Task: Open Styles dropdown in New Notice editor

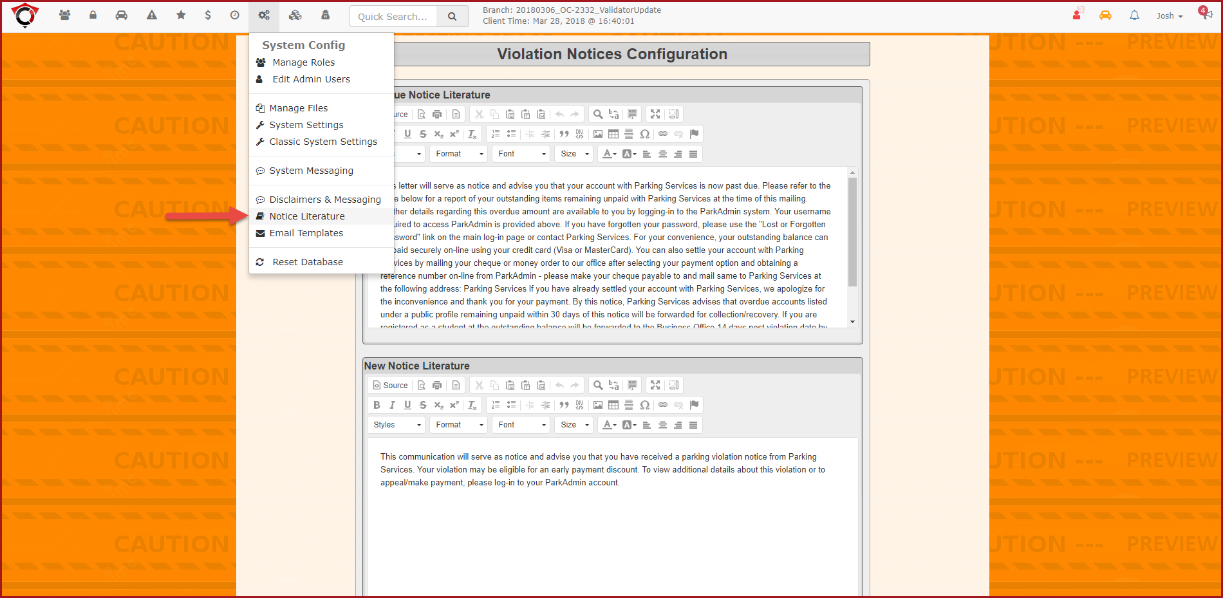Action: (x=397, y=425)
